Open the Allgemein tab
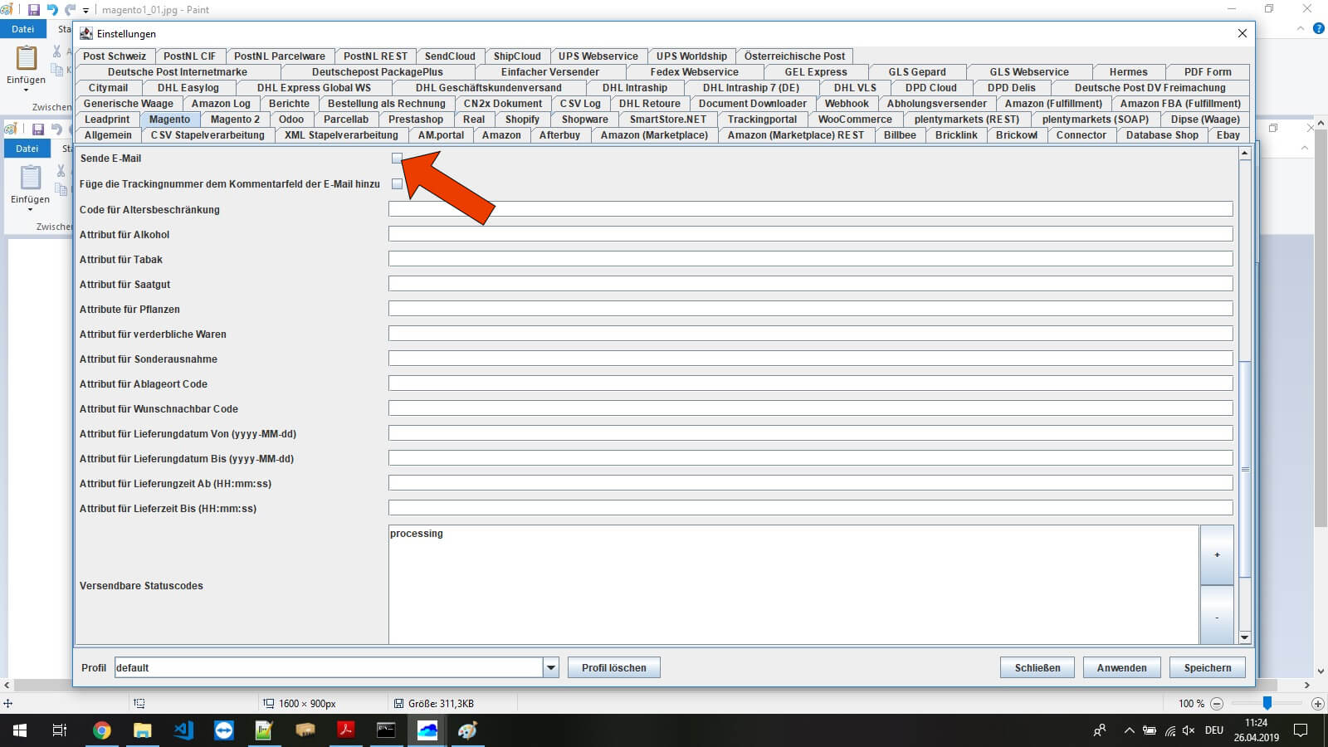The width and height of the screenshot is (1328, 747). pos(108,135)
